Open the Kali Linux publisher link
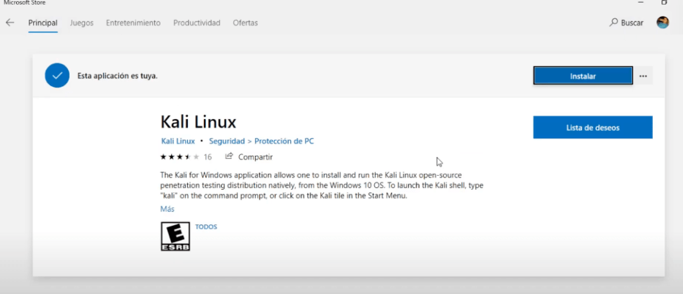This screenshot has height=294, width=683. (x=178, y=141)
